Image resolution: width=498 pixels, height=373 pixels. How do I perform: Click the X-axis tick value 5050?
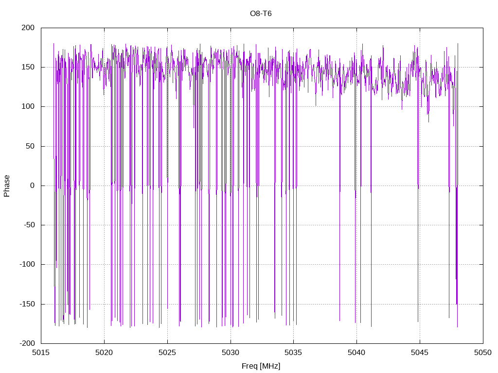pyautogui.click(x=483, y=353)
